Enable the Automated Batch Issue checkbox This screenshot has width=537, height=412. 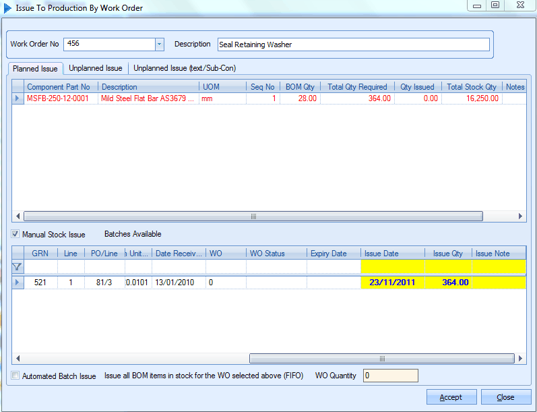(x=15, y=376)
